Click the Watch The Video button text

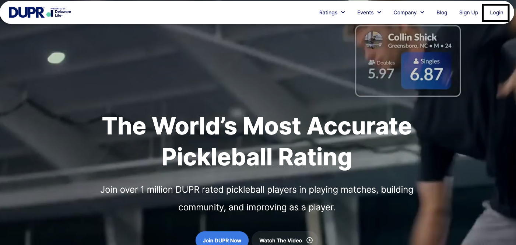280,240
